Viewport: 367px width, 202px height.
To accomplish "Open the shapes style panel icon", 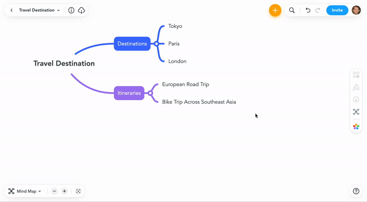I will 356,75.
